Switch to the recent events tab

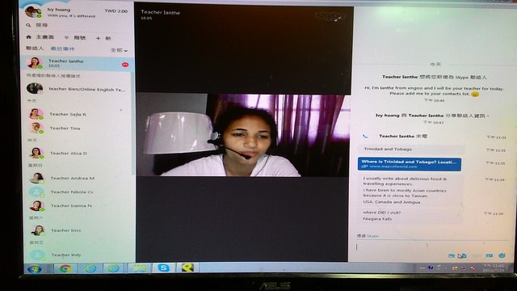62,48
